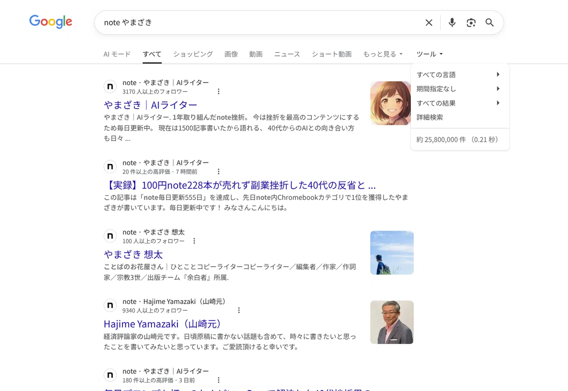Open the やまざき 想太 profile link
Viewport: 568px width, 391px height.
(133, 255)
